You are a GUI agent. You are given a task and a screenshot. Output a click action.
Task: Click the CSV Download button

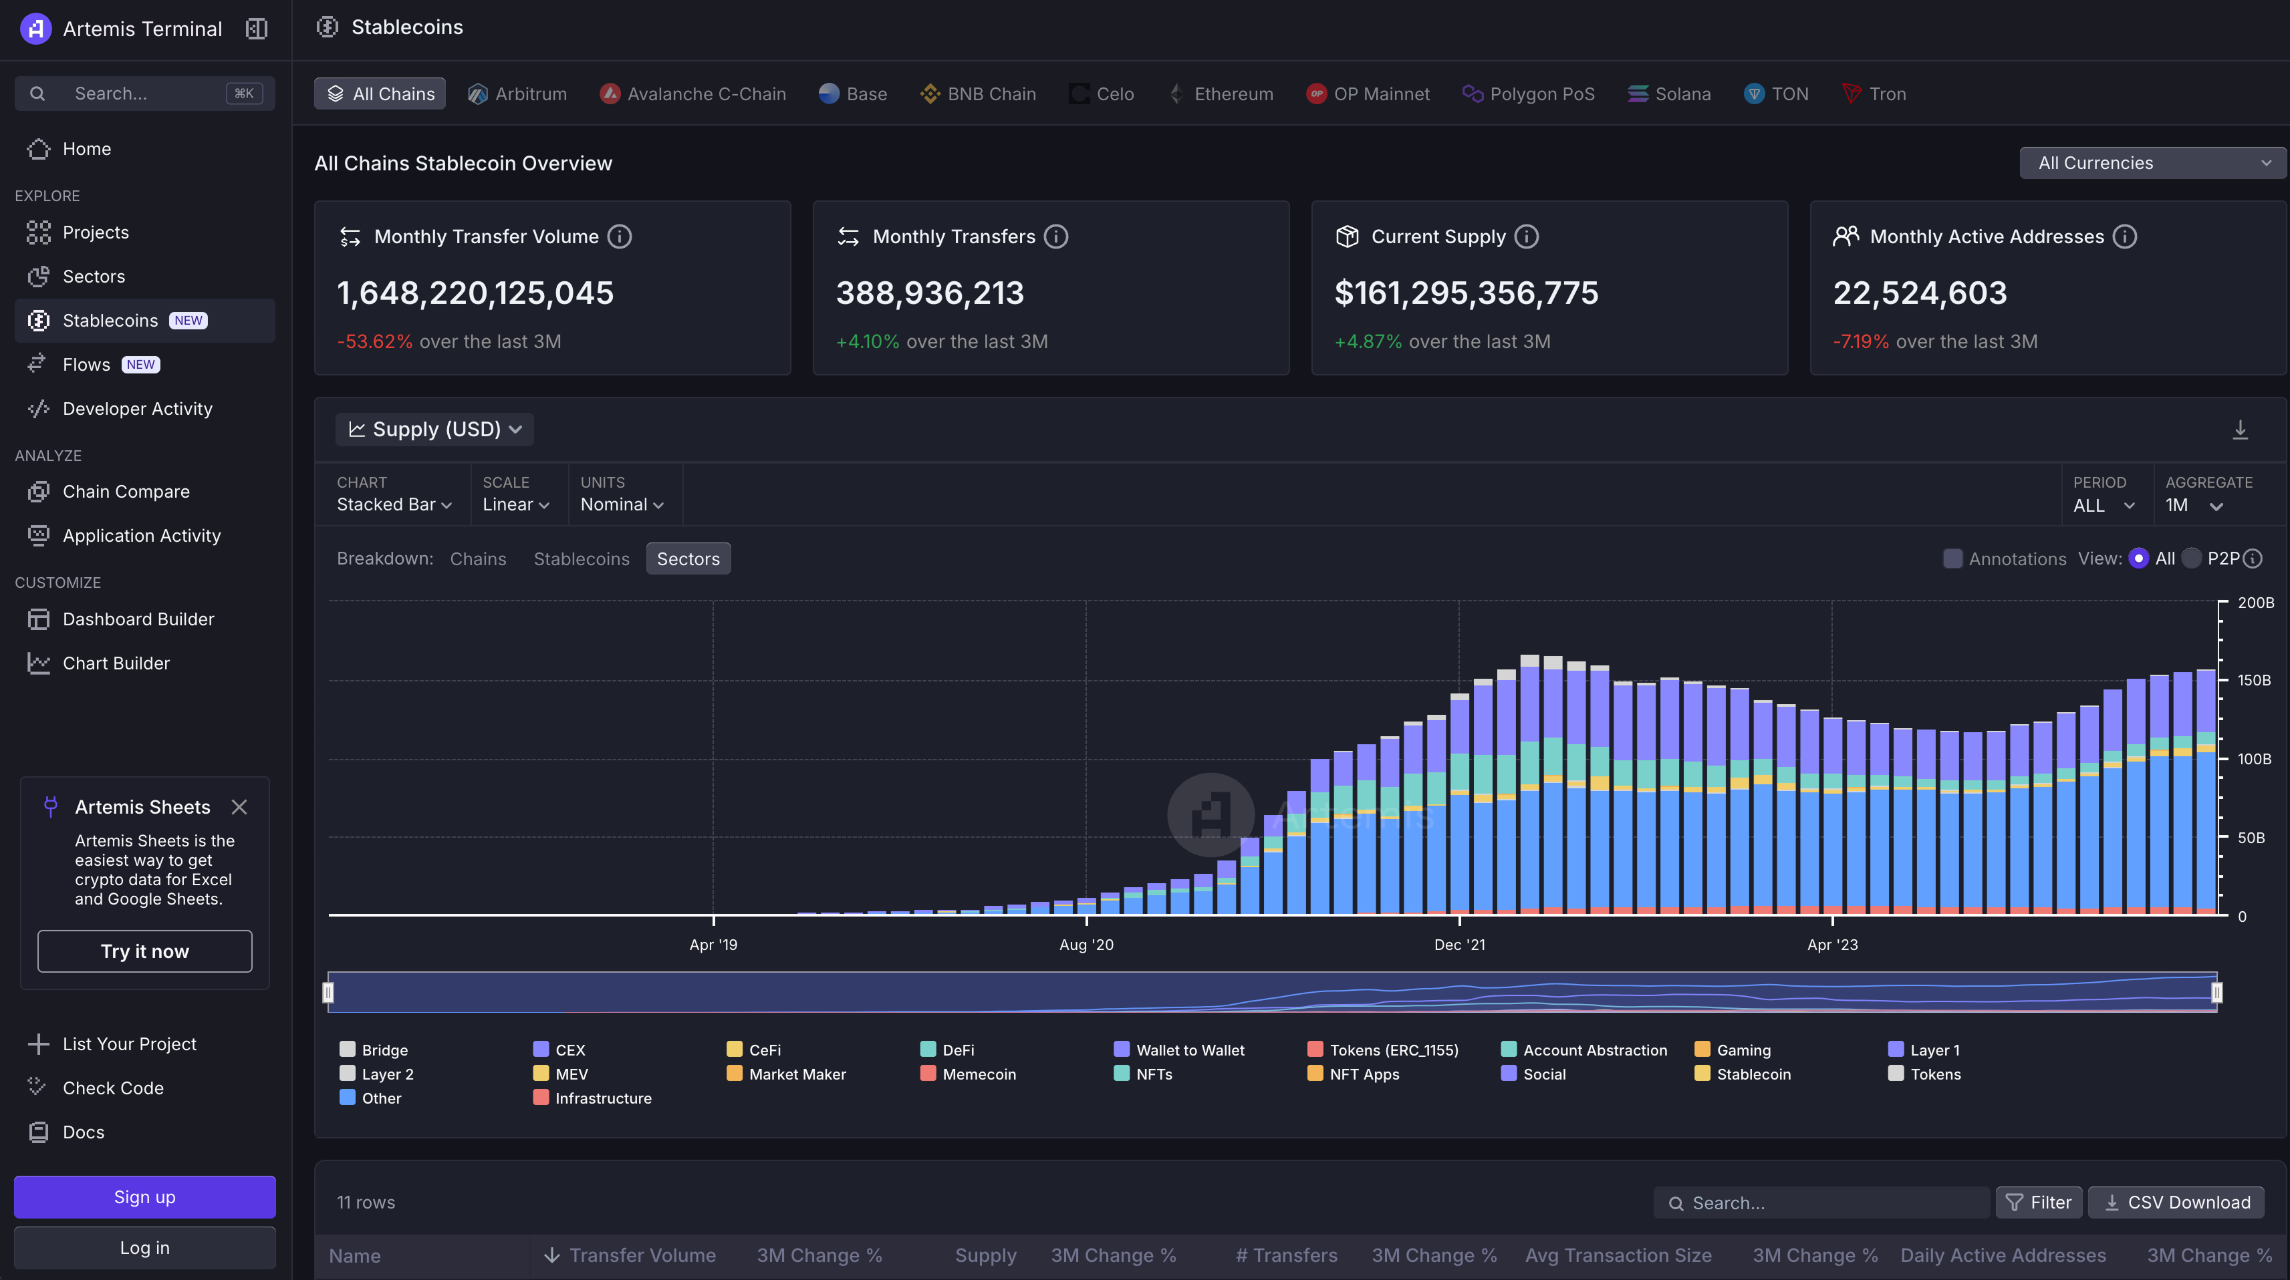(2176, 1203)
